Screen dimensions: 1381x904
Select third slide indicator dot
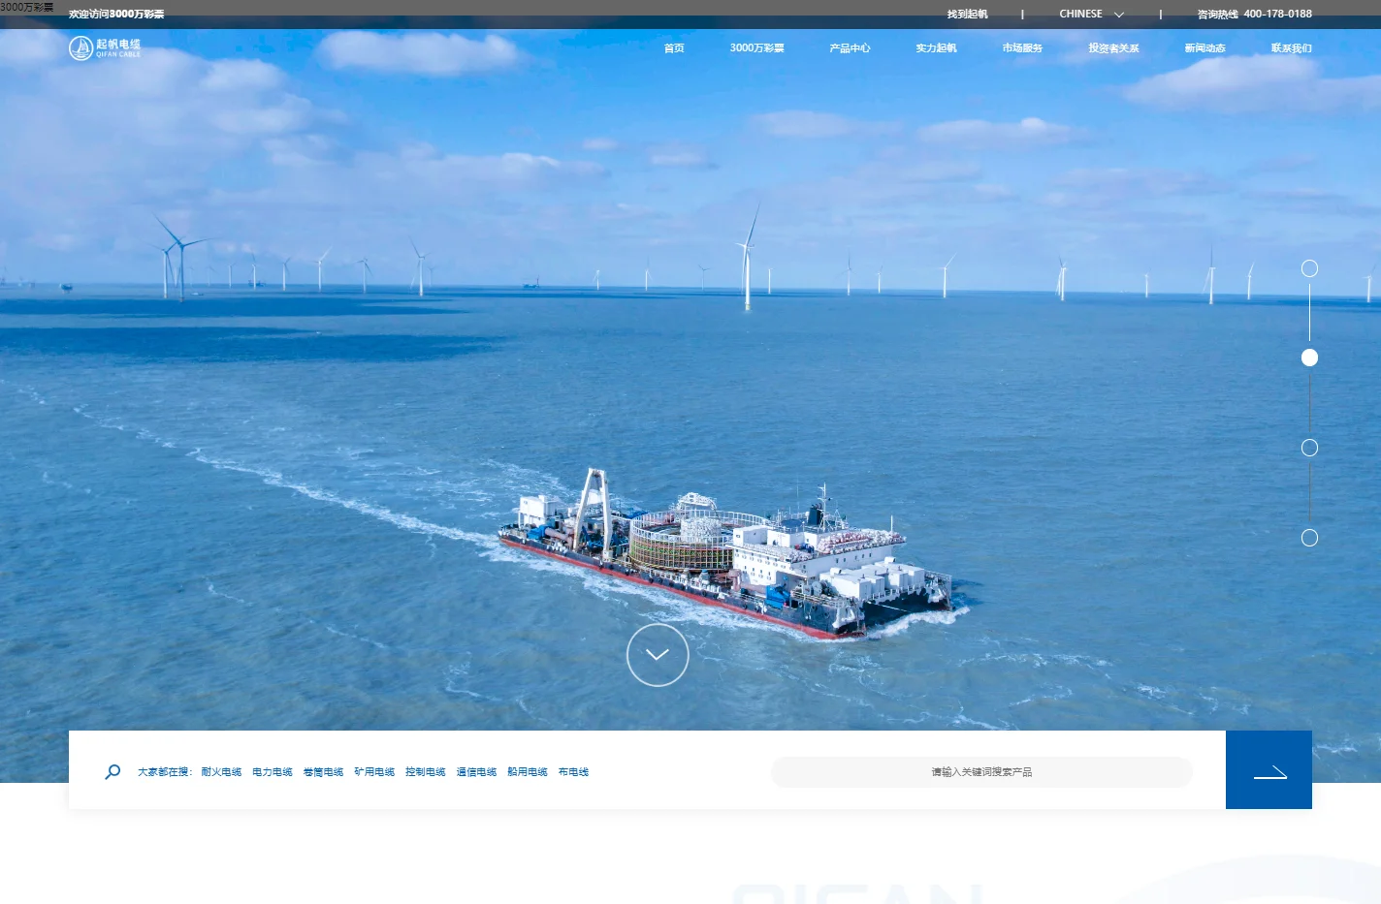click(1309, 448)
